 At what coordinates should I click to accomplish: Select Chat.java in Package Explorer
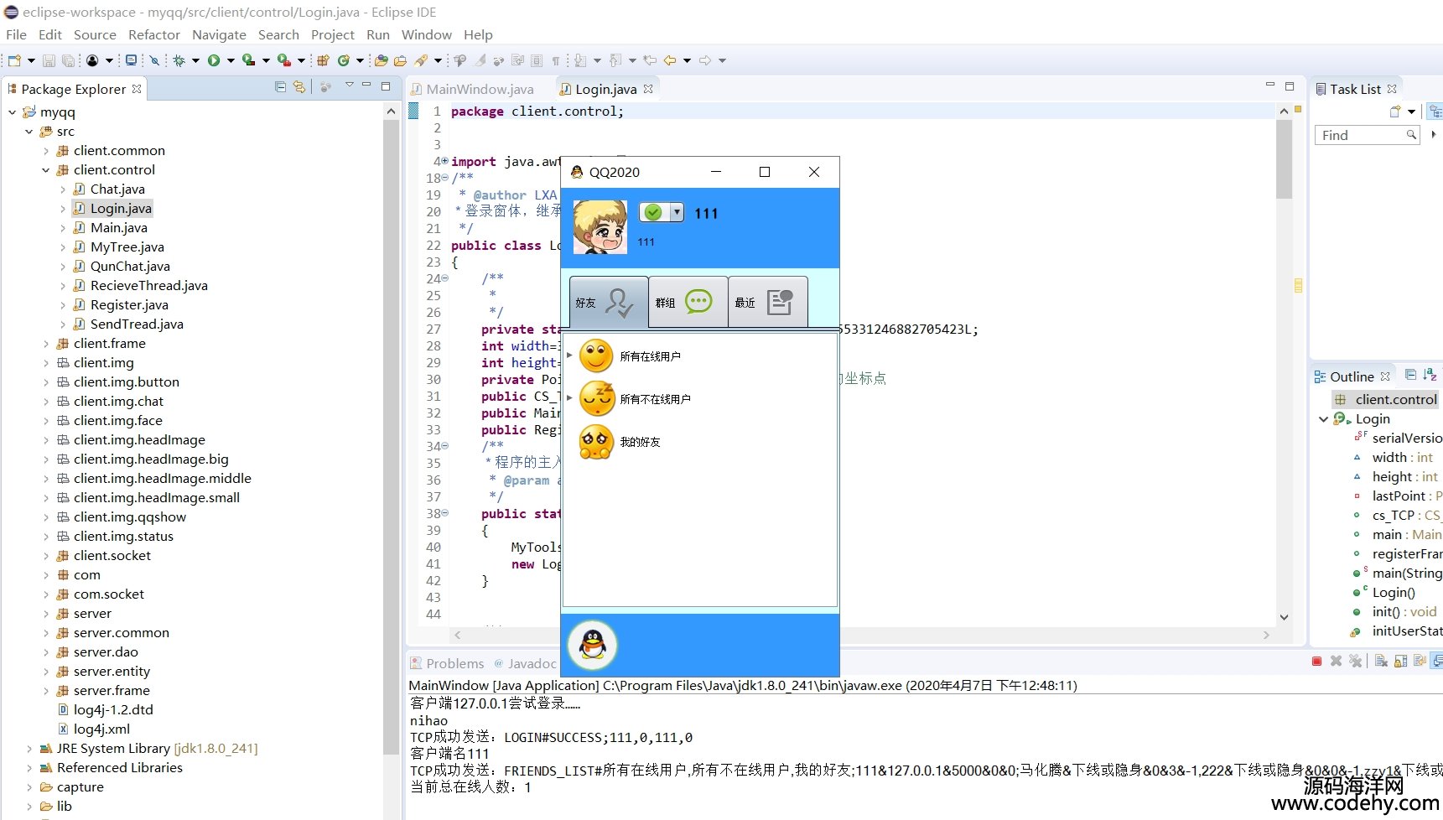pyautogui.click(x=117, y=189)
